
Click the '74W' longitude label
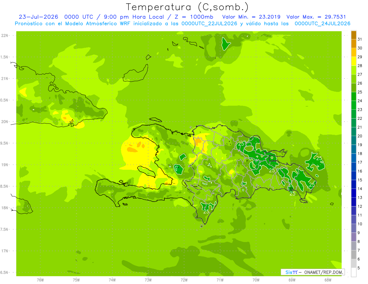pyautogui.click(x=112, y=280)
